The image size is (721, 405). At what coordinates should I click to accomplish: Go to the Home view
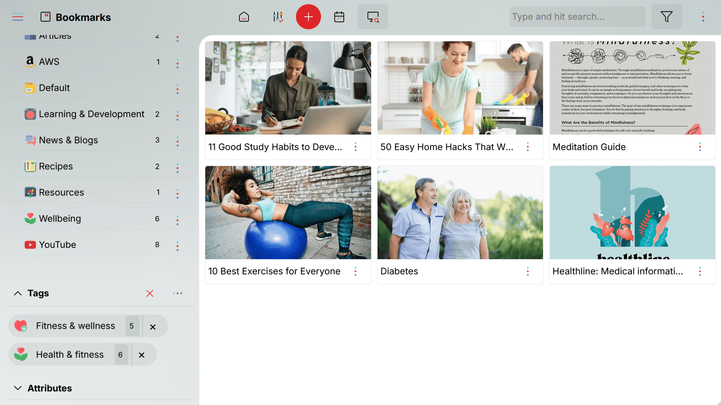coord(244,17)
